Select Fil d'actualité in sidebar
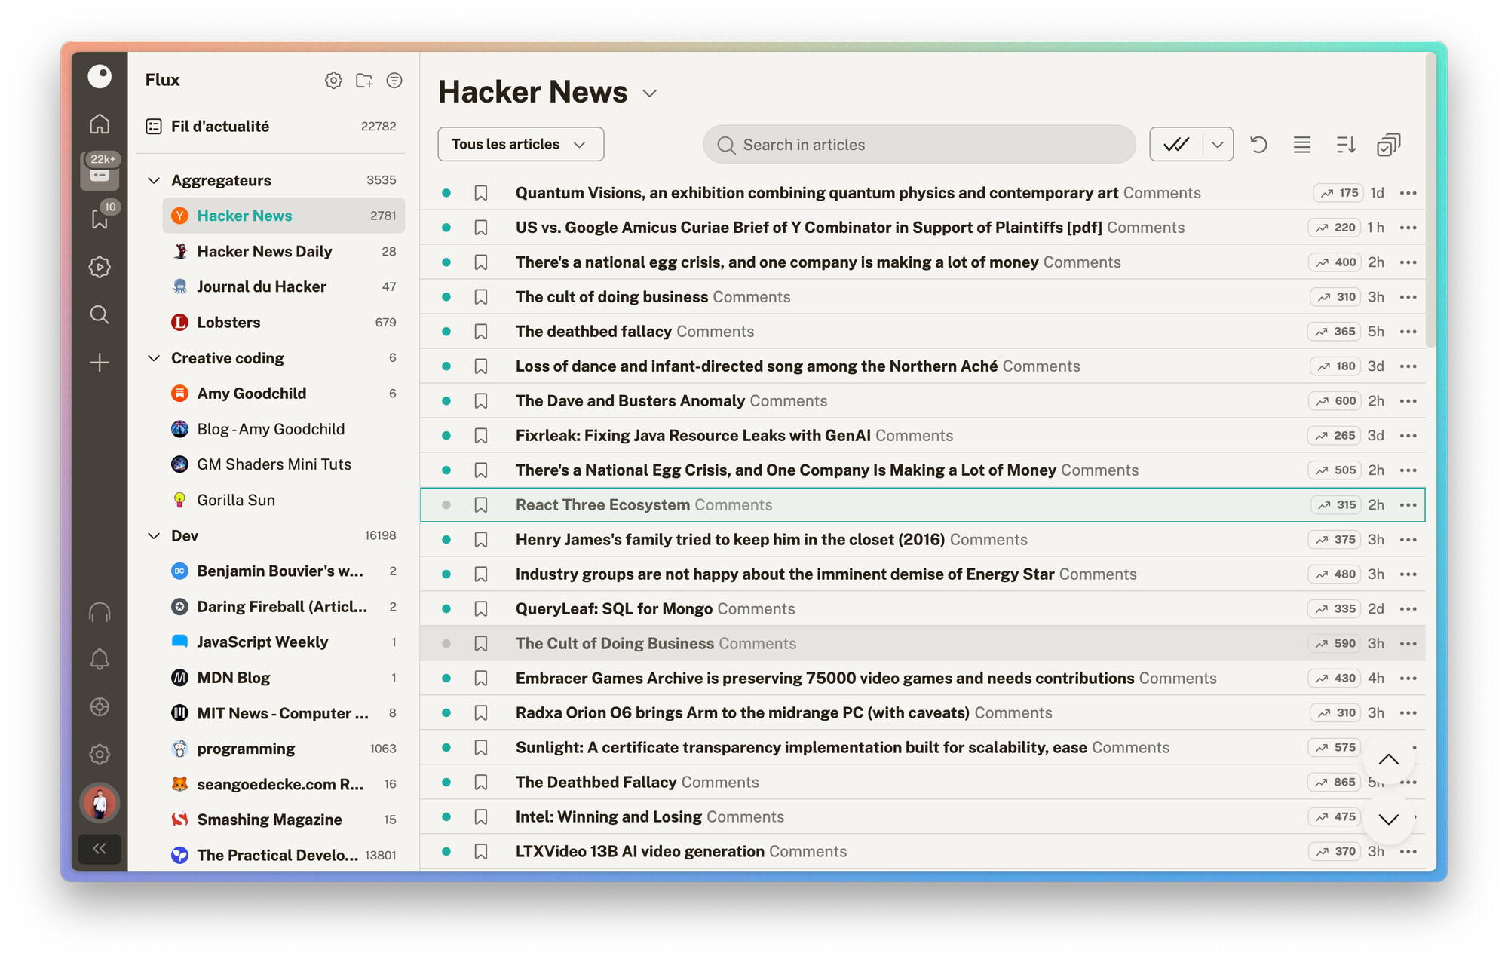This screenshot has height=962, width=1508. [x=271, y=126]
